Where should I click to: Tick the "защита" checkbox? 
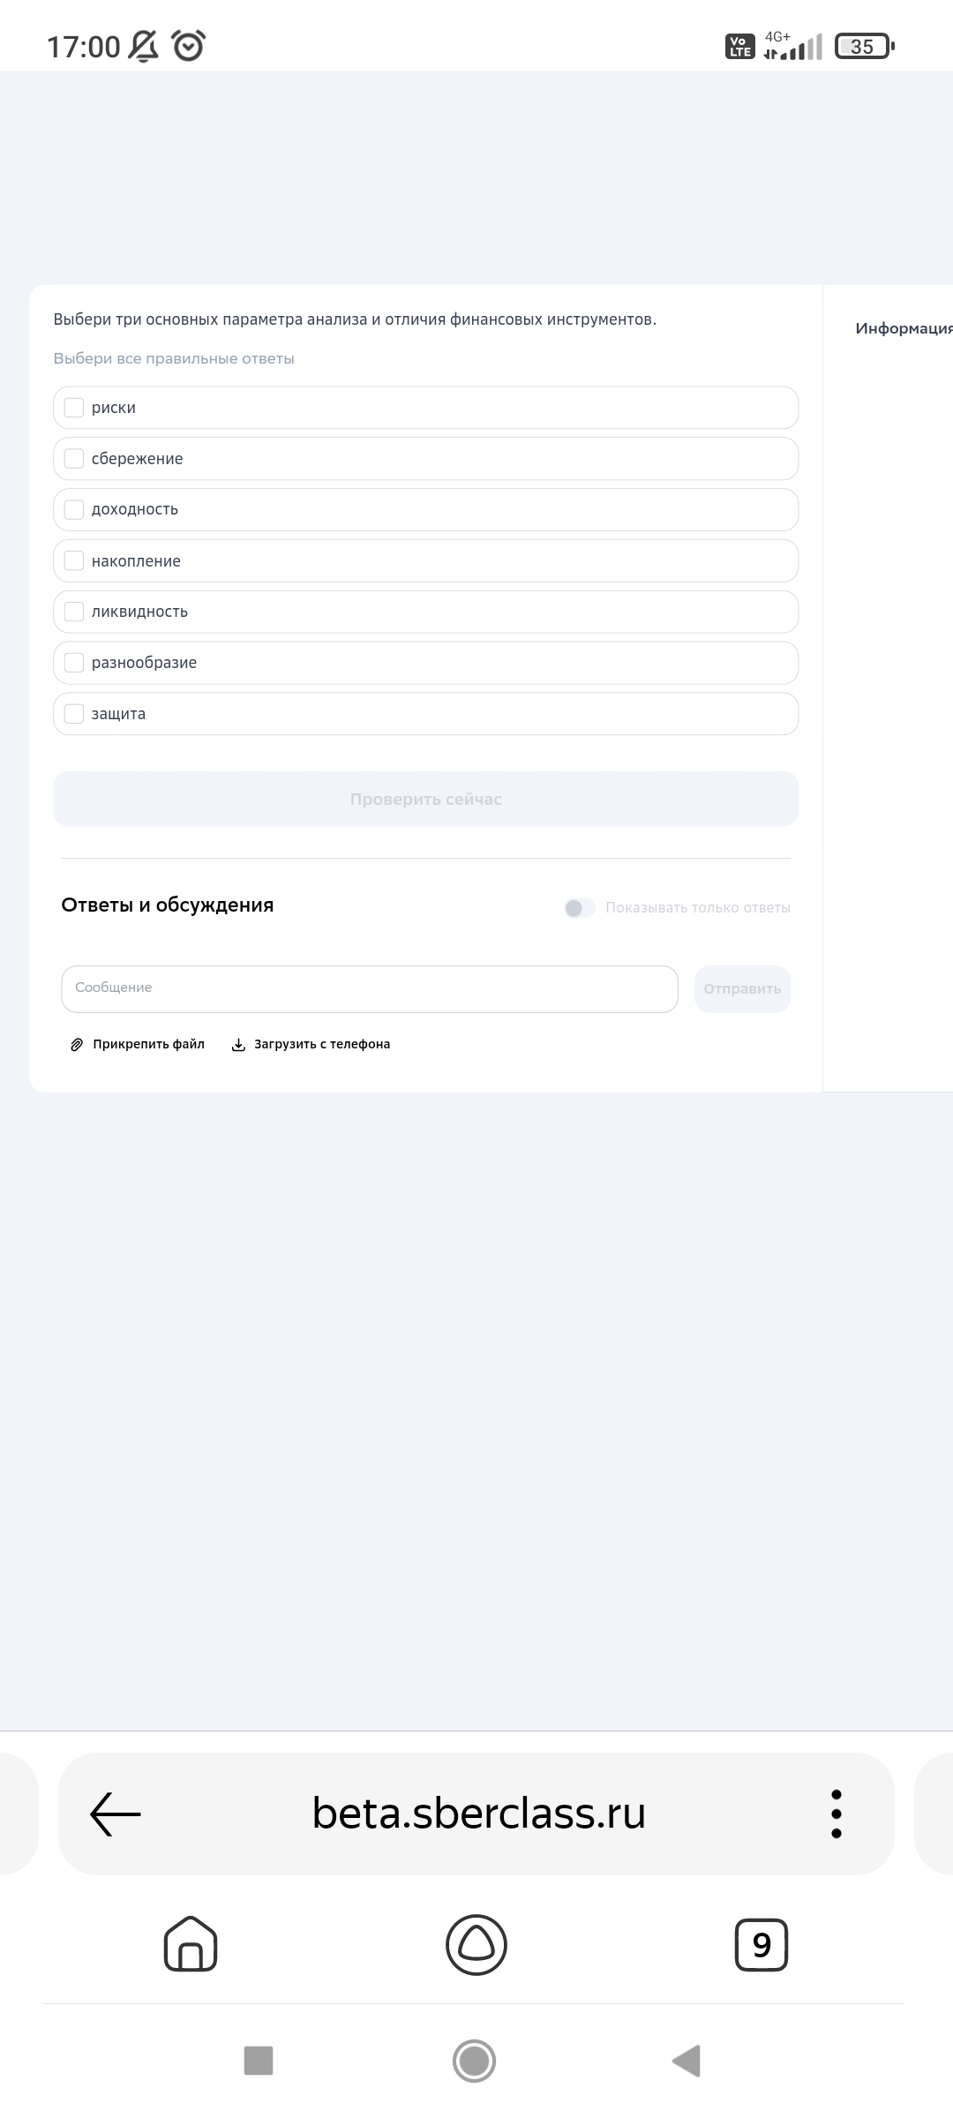(74, 714)
